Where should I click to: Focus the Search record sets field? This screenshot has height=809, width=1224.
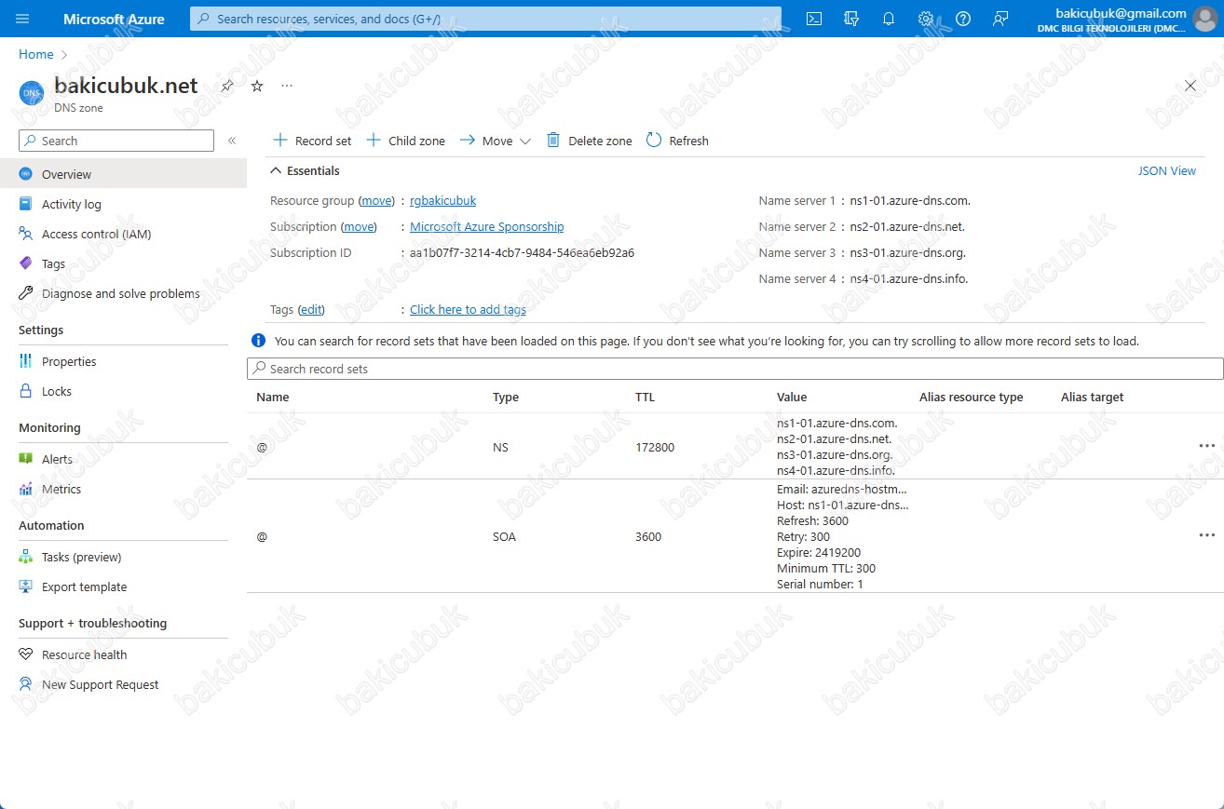[x=735, y=369]
